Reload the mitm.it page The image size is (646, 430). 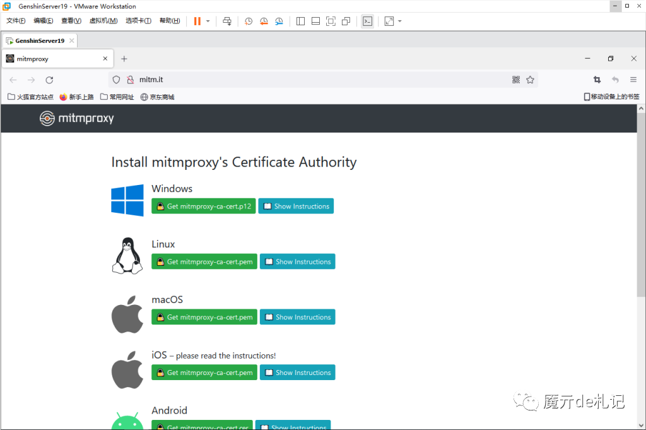49,80
